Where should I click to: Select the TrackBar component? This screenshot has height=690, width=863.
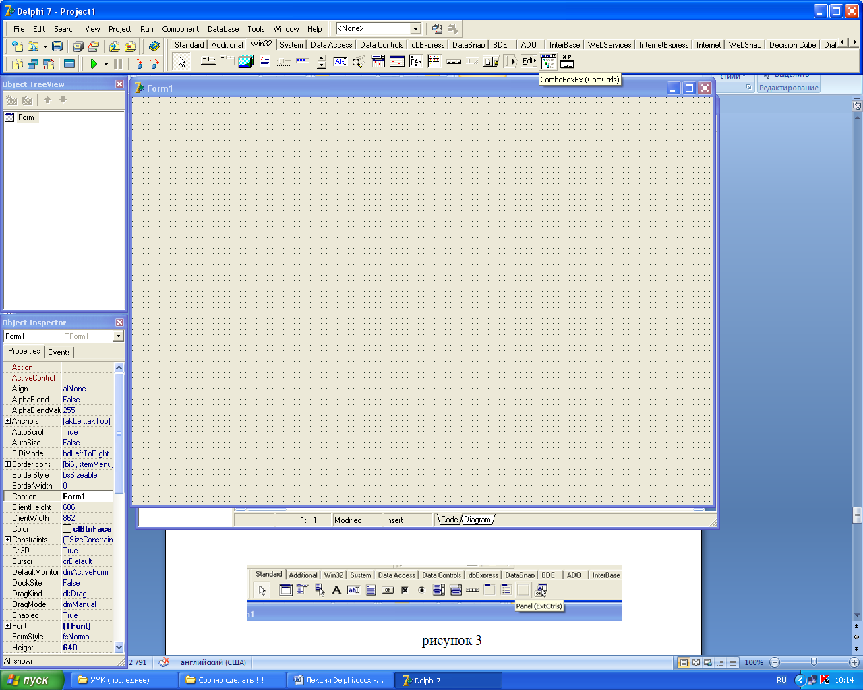(284, 61)
